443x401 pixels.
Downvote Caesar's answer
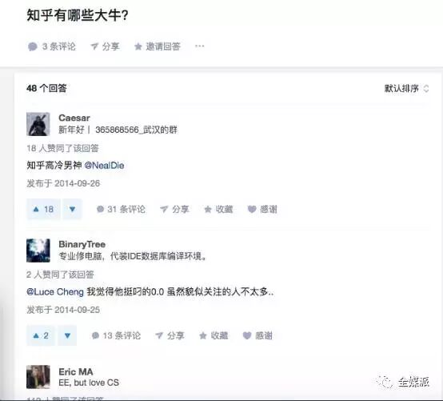click(x=72, y=209)
